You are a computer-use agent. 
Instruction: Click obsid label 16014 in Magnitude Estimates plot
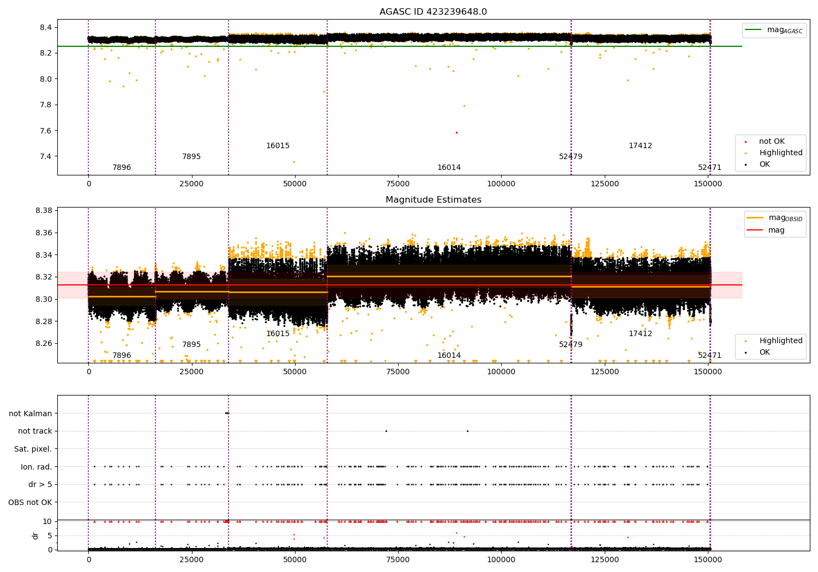(x=449, y=356)
